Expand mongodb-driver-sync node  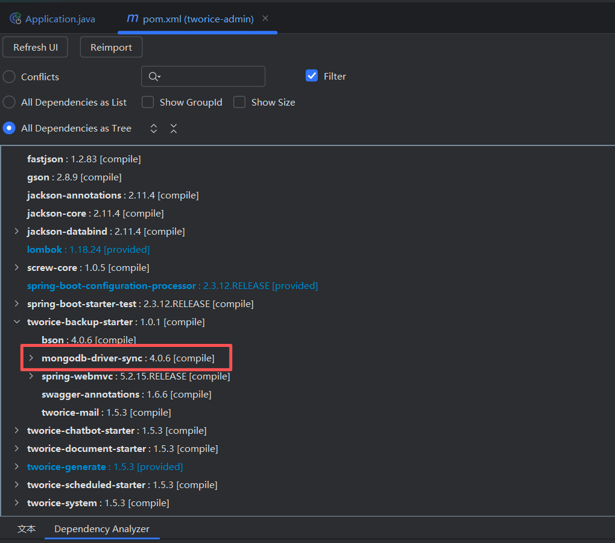click(31, 358)
